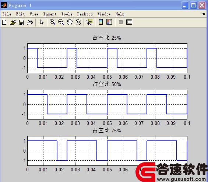Open the Desktop menu
This screenshot has width=208, height=182.
pos(85,14)
